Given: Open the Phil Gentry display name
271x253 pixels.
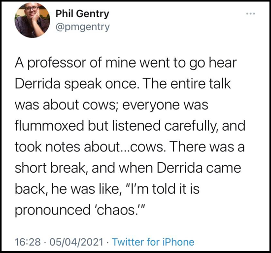Looking at the screenshot, I should [x=82, y=14].
